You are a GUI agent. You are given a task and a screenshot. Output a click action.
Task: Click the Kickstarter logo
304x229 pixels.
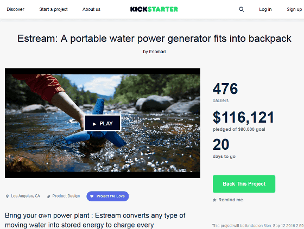[154, 9]
